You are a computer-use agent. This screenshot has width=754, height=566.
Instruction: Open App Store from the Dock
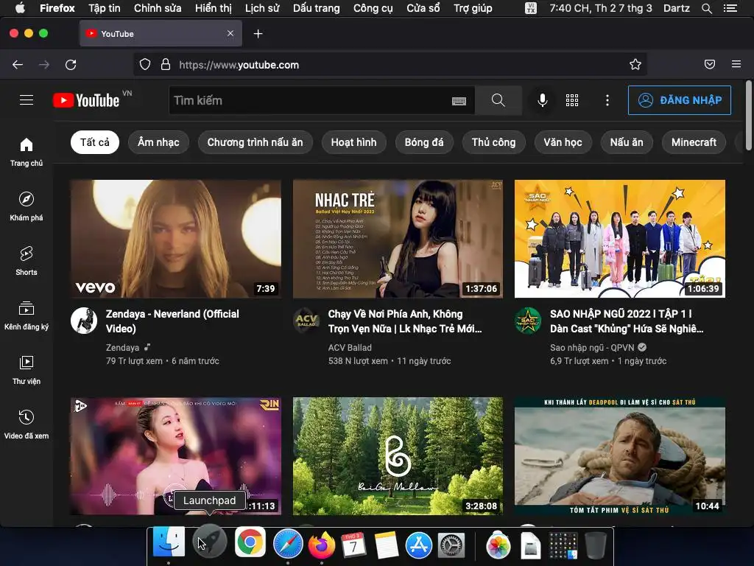tap(419, 545)
